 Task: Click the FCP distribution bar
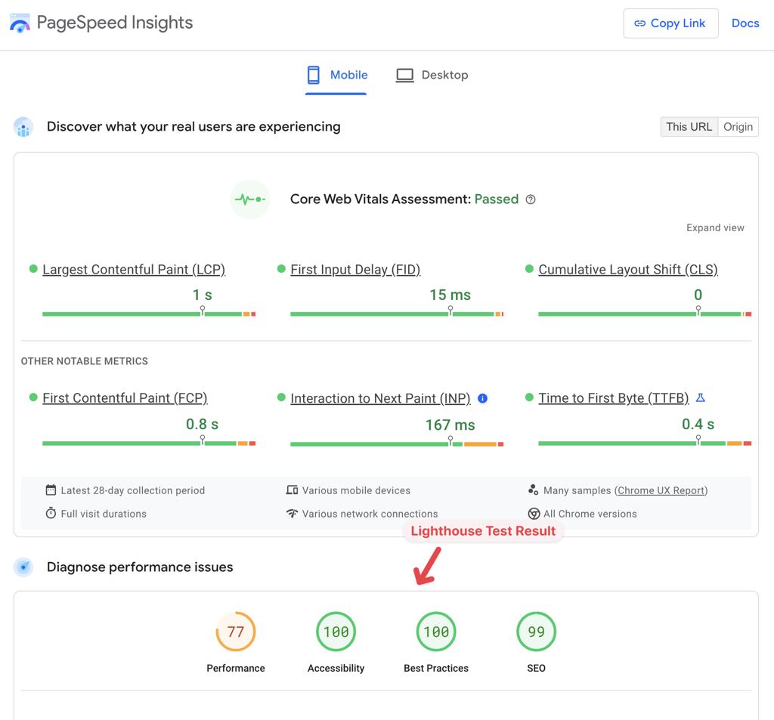pos(149,443)
